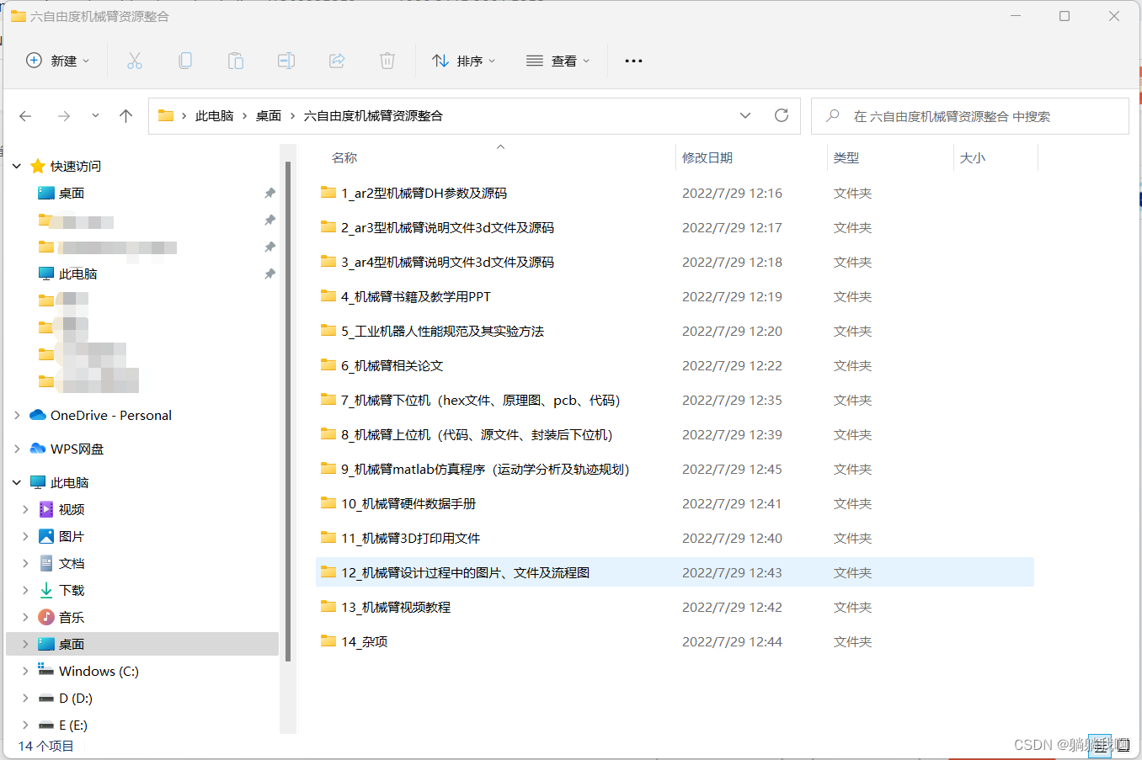Switch to large thumbnails view icon
The height and width of the screenshot is (760, 1142).
point(1122,746)
